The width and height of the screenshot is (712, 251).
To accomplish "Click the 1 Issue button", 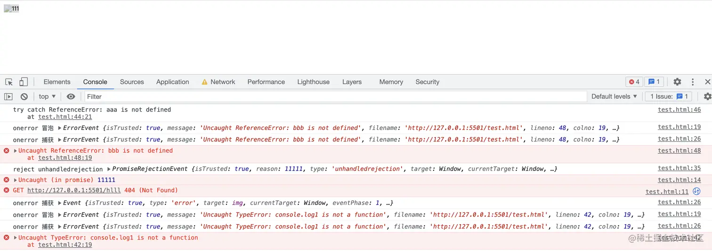I will pos(668,97).
